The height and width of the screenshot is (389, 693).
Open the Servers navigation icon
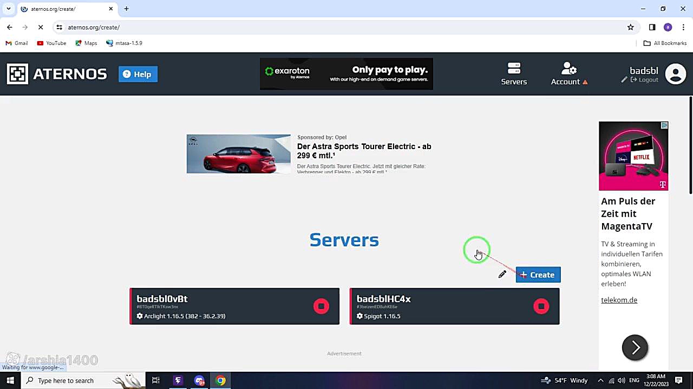tap(514, 74)
